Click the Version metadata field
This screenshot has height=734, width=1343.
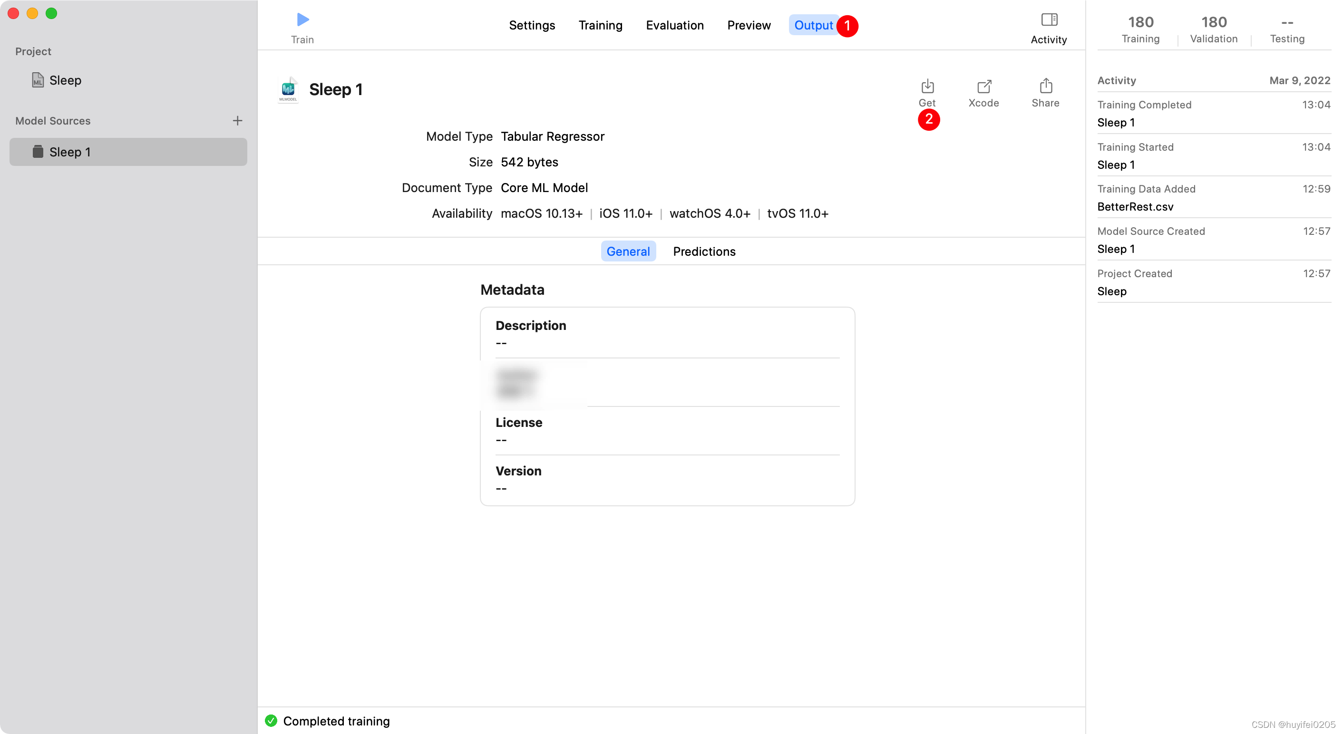point(667,479)
